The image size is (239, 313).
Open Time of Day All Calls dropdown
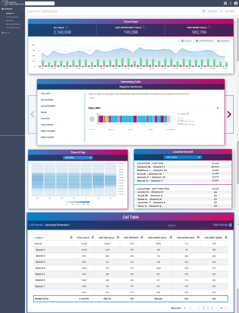[78, 158]
